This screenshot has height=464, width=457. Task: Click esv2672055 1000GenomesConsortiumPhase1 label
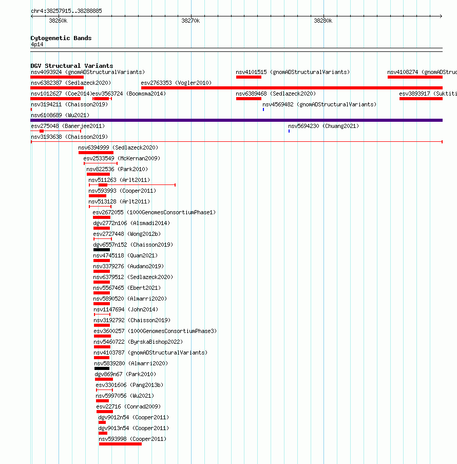point(154,212)
